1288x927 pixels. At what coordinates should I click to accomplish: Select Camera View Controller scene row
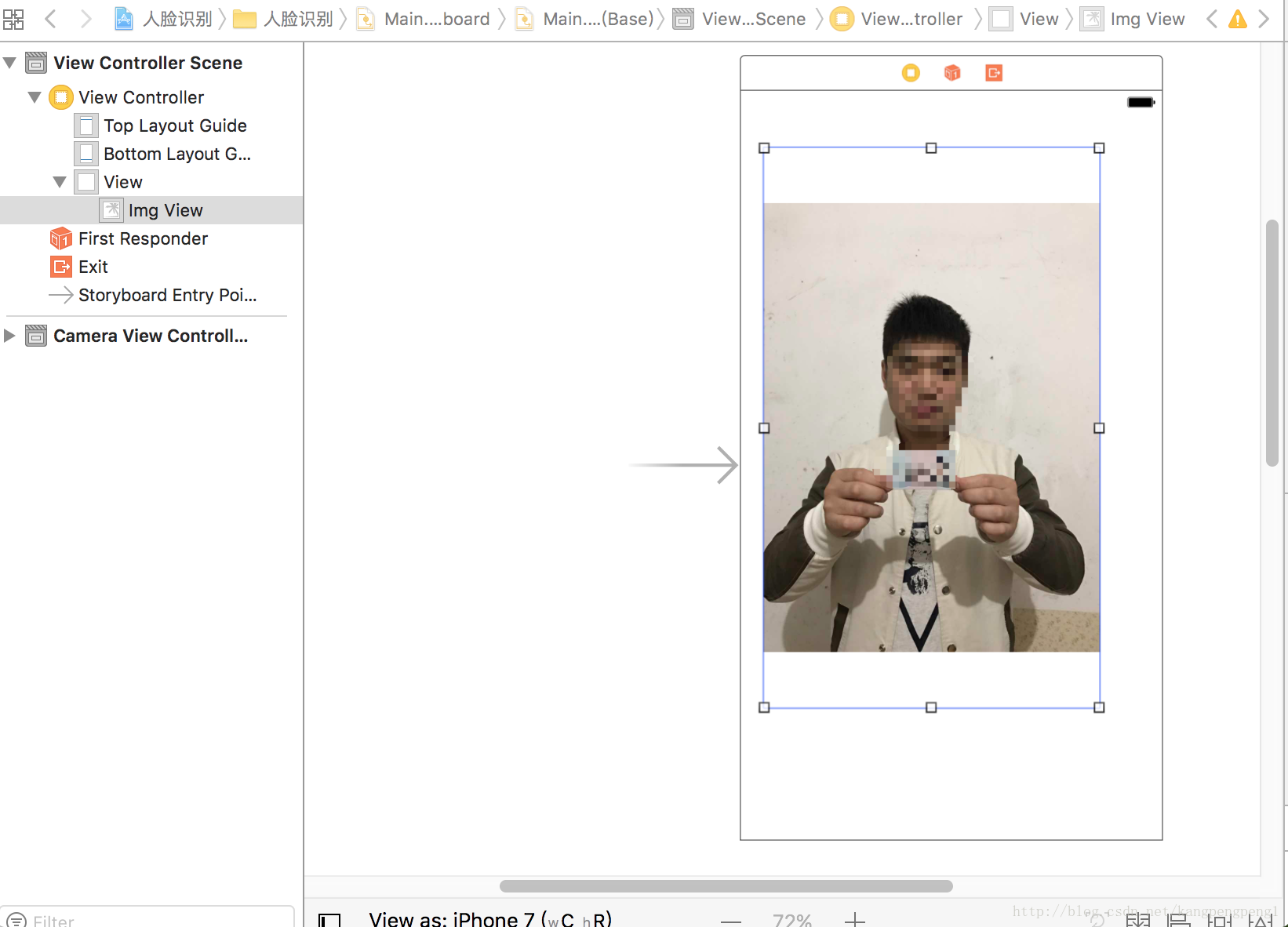(x=151, y=336)
